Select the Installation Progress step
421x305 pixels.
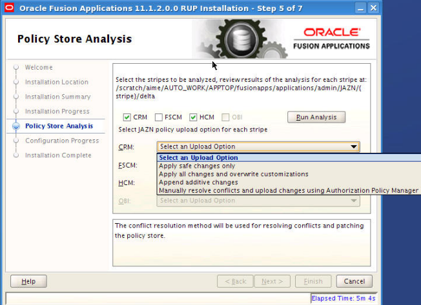pyautogui.click(x=57, y=111)
